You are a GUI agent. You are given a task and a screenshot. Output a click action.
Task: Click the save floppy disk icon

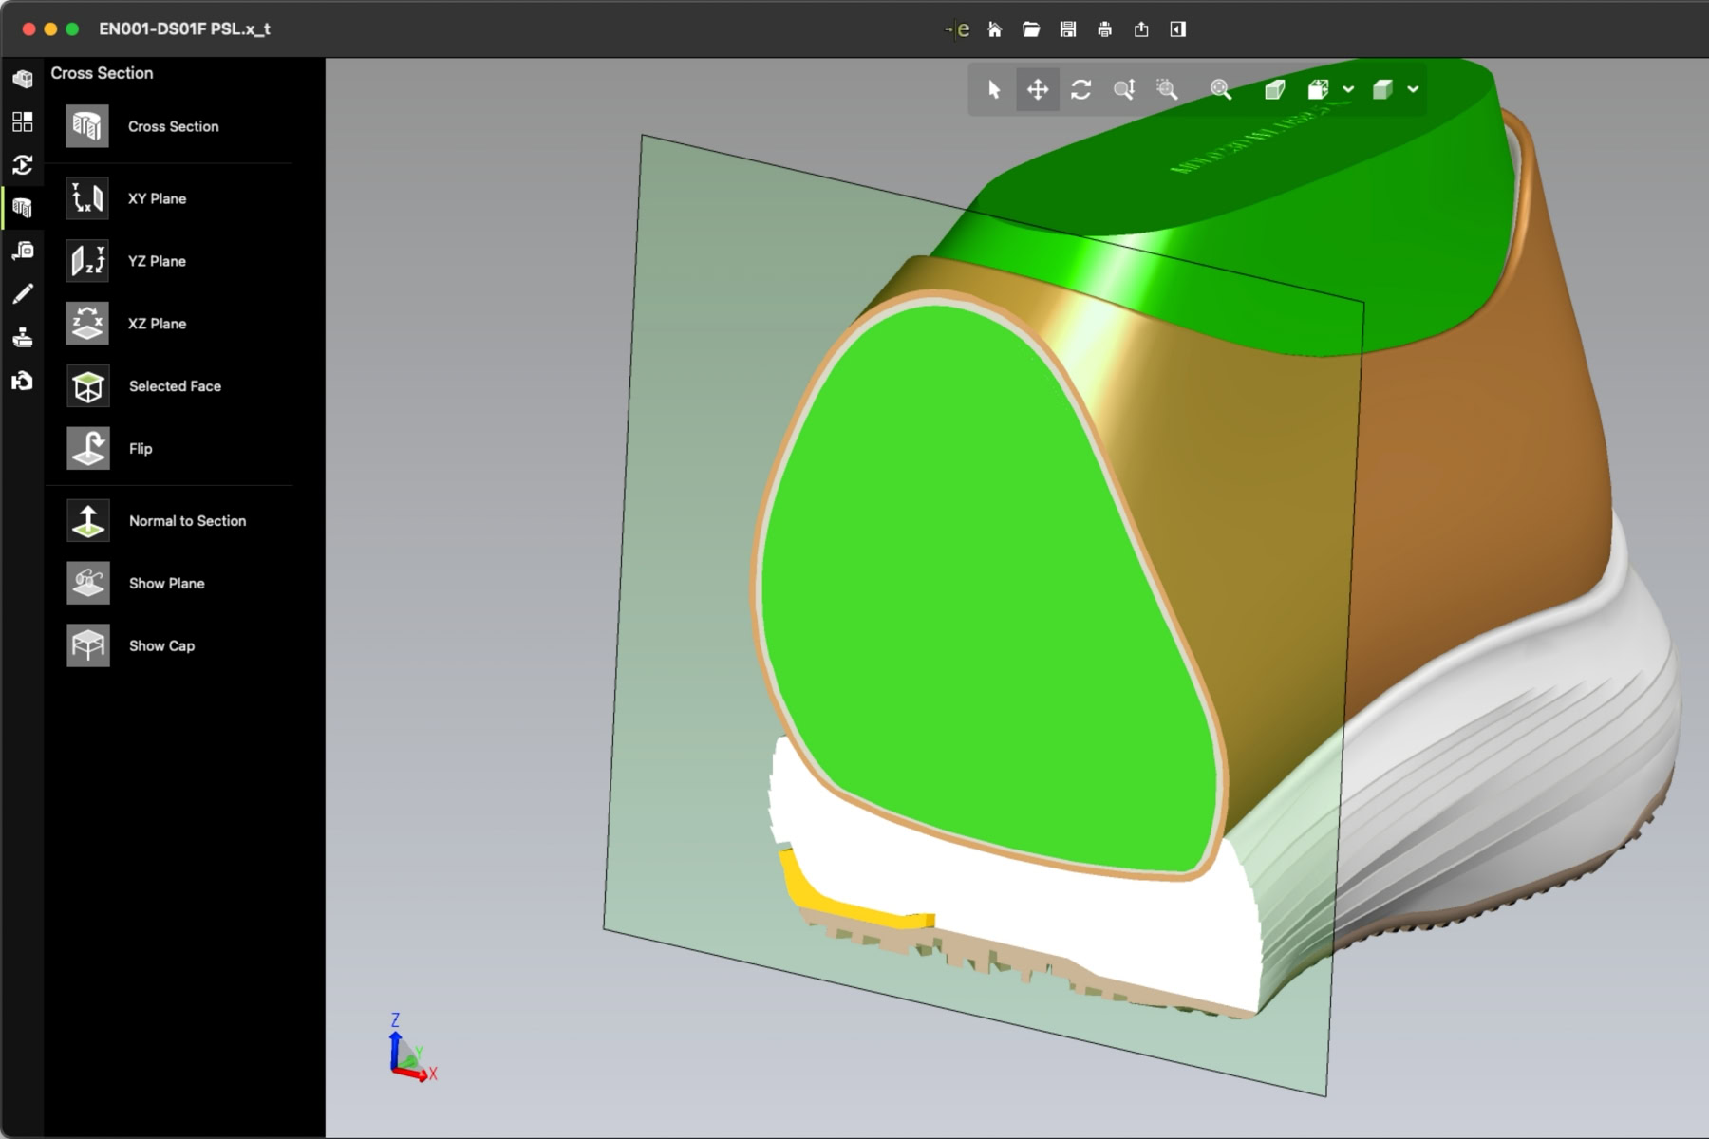click(x=1068, y=29)
